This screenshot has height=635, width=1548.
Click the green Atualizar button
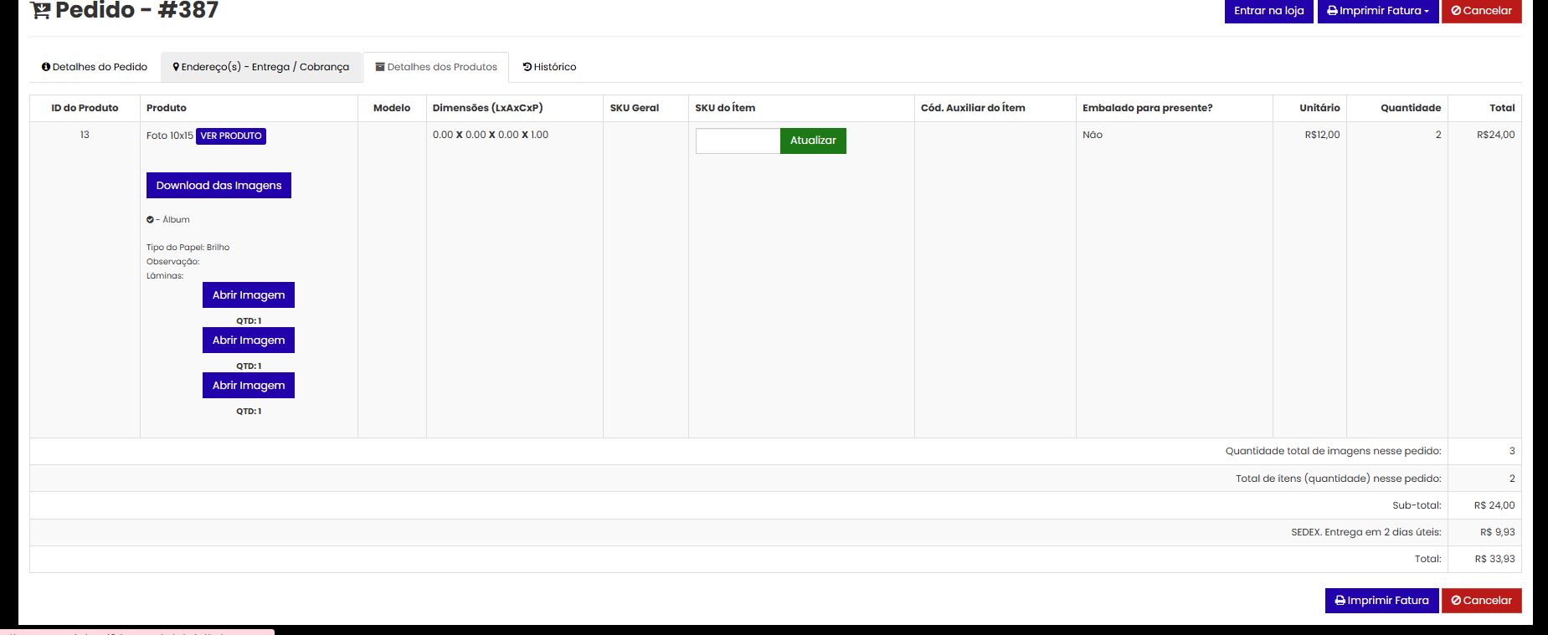[812, 141]
